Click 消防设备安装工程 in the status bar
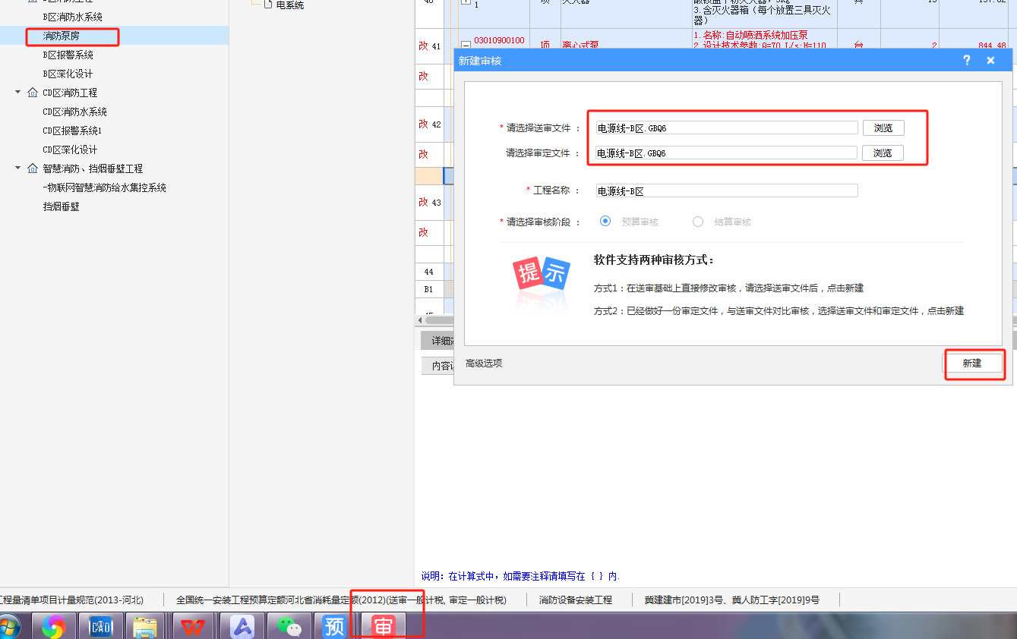Screen dimensions: 1017x639 576,600
